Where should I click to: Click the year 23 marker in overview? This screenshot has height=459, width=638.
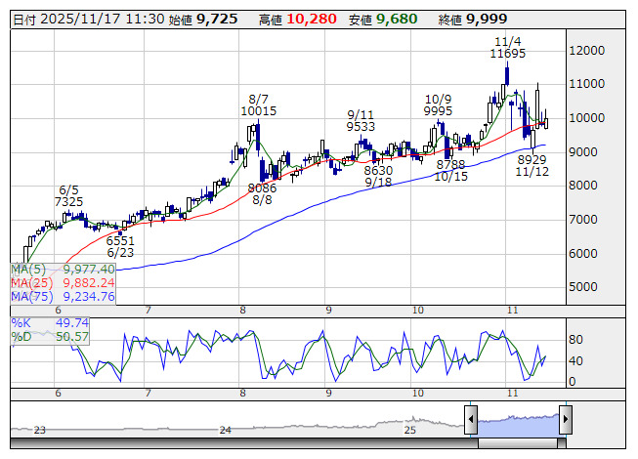tap(40, 430)
